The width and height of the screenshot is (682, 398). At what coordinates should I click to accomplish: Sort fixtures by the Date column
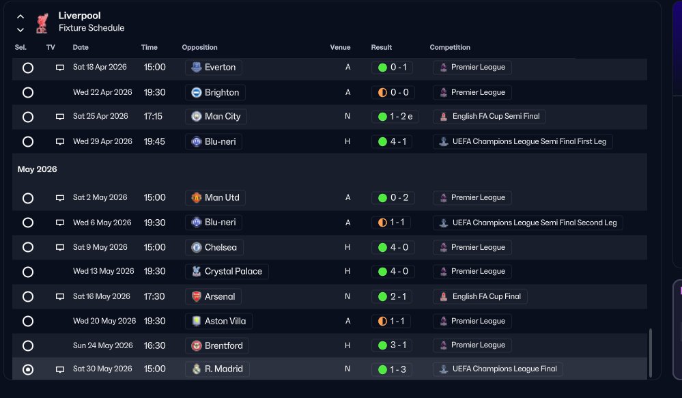coord(81,47)
